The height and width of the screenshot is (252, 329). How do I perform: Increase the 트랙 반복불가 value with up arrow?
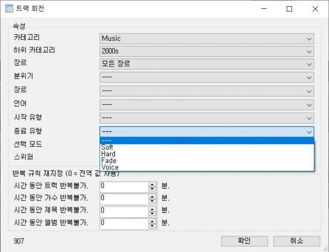pyautogui.click(x=152, y=185)
